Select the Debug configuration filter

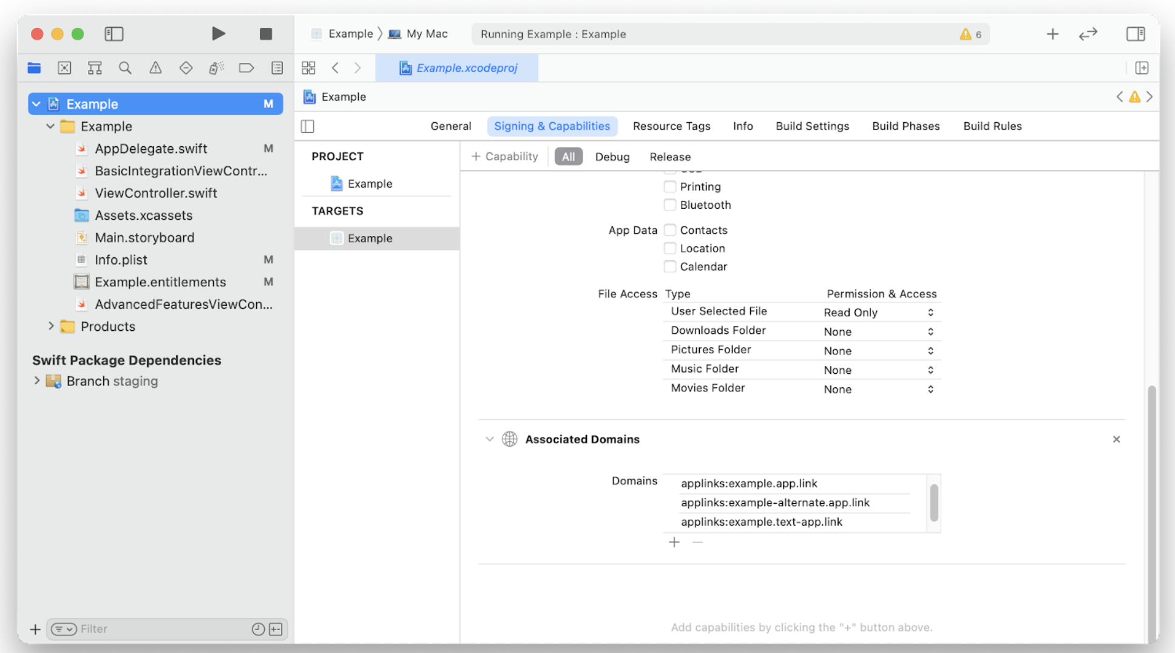point(612,157)
